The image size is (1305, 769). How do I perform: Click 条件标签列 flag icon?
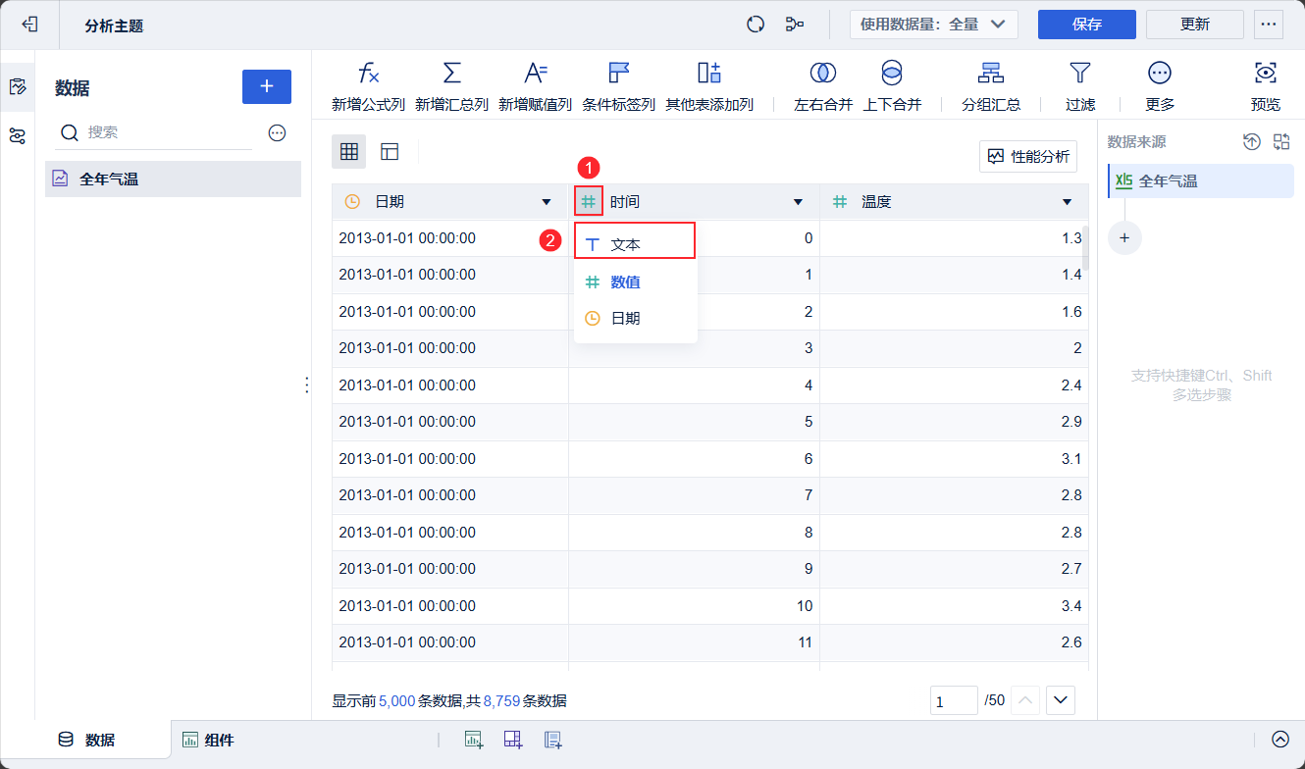(618, 73)
